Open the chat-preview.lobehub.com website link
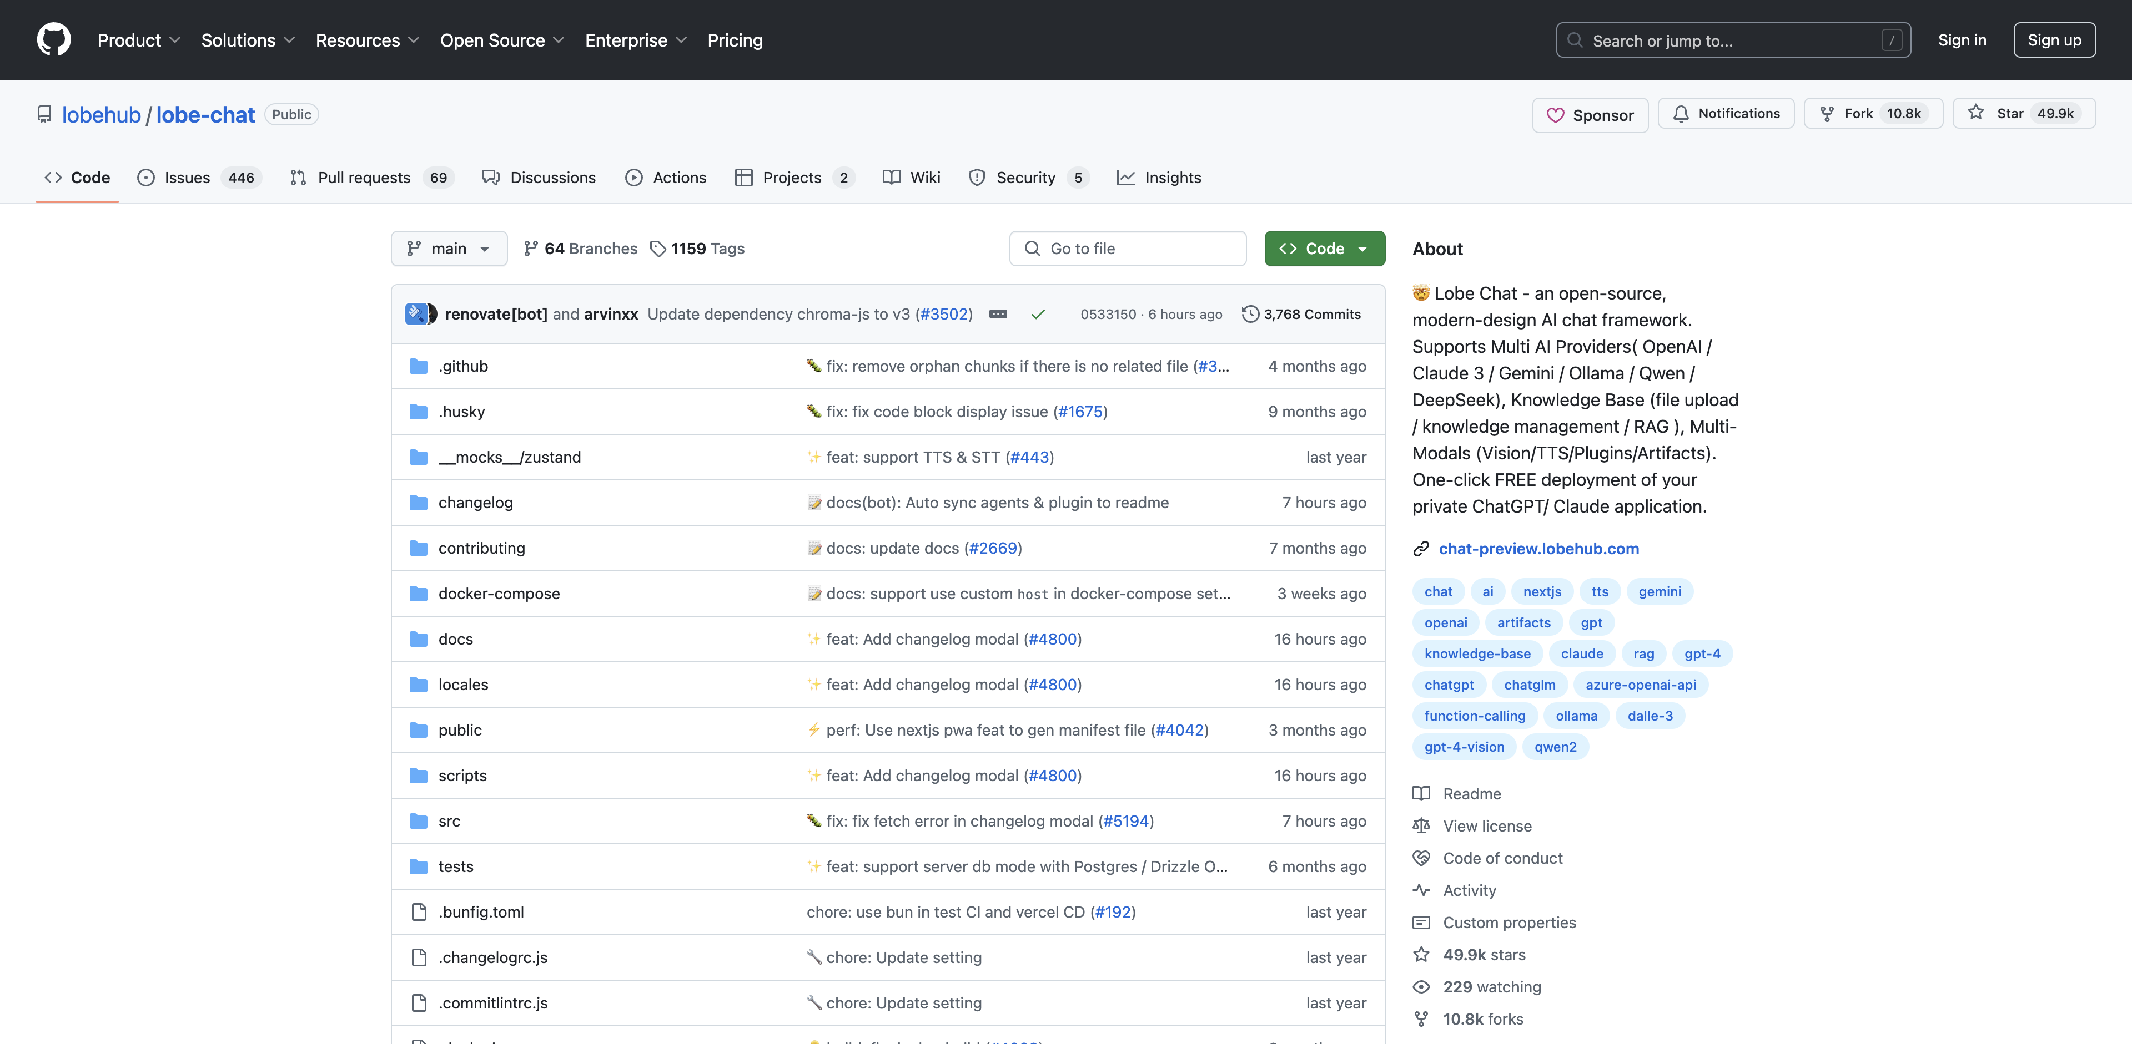Image resolution: width=2132 pixels, height=1044 pixels. (x=1538, y=548)
